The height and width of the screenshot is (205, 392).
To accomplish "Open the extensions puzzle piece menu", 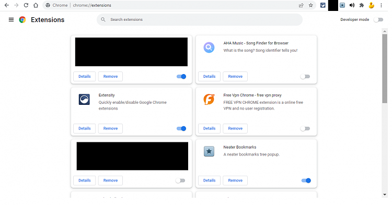I will [362, 5].
